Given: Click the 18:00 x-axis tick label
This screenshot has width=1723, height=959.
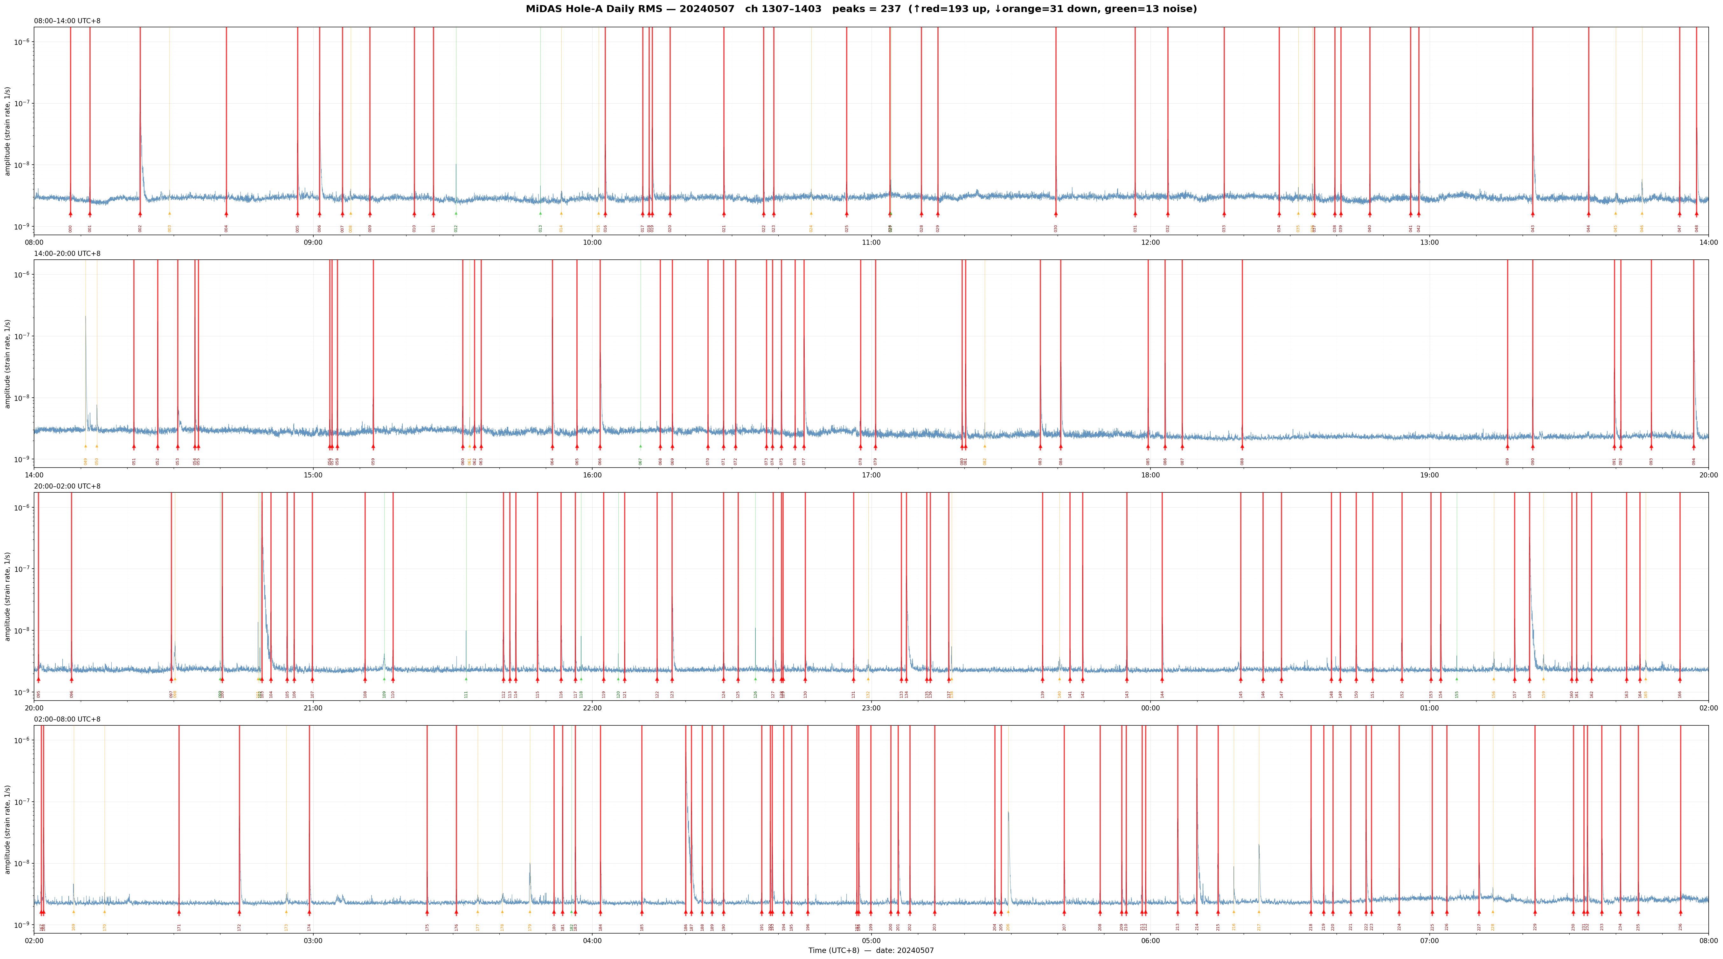Looking at the screenshot, I should tap(1150, 475).
